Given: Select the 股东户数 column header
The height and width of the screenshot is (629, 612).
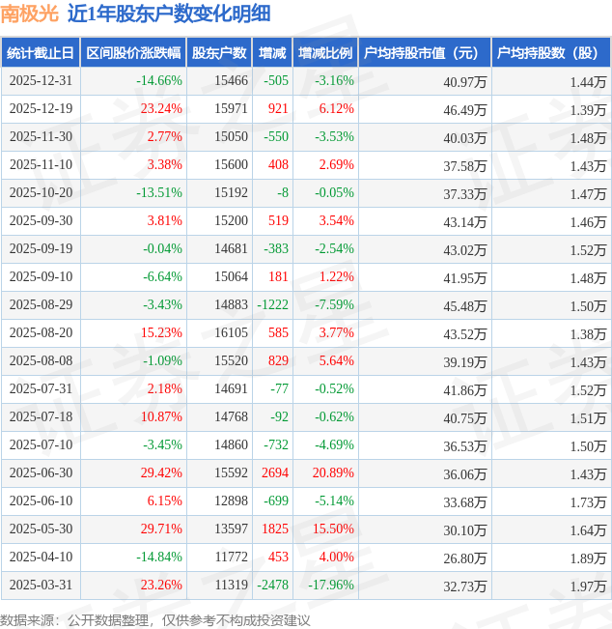Looking at the screenshot, I should click(x=218, y=53).
